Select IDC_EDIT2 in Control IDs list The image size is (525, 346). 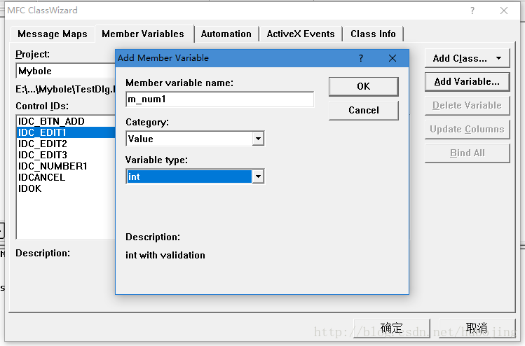coord(43,144)
